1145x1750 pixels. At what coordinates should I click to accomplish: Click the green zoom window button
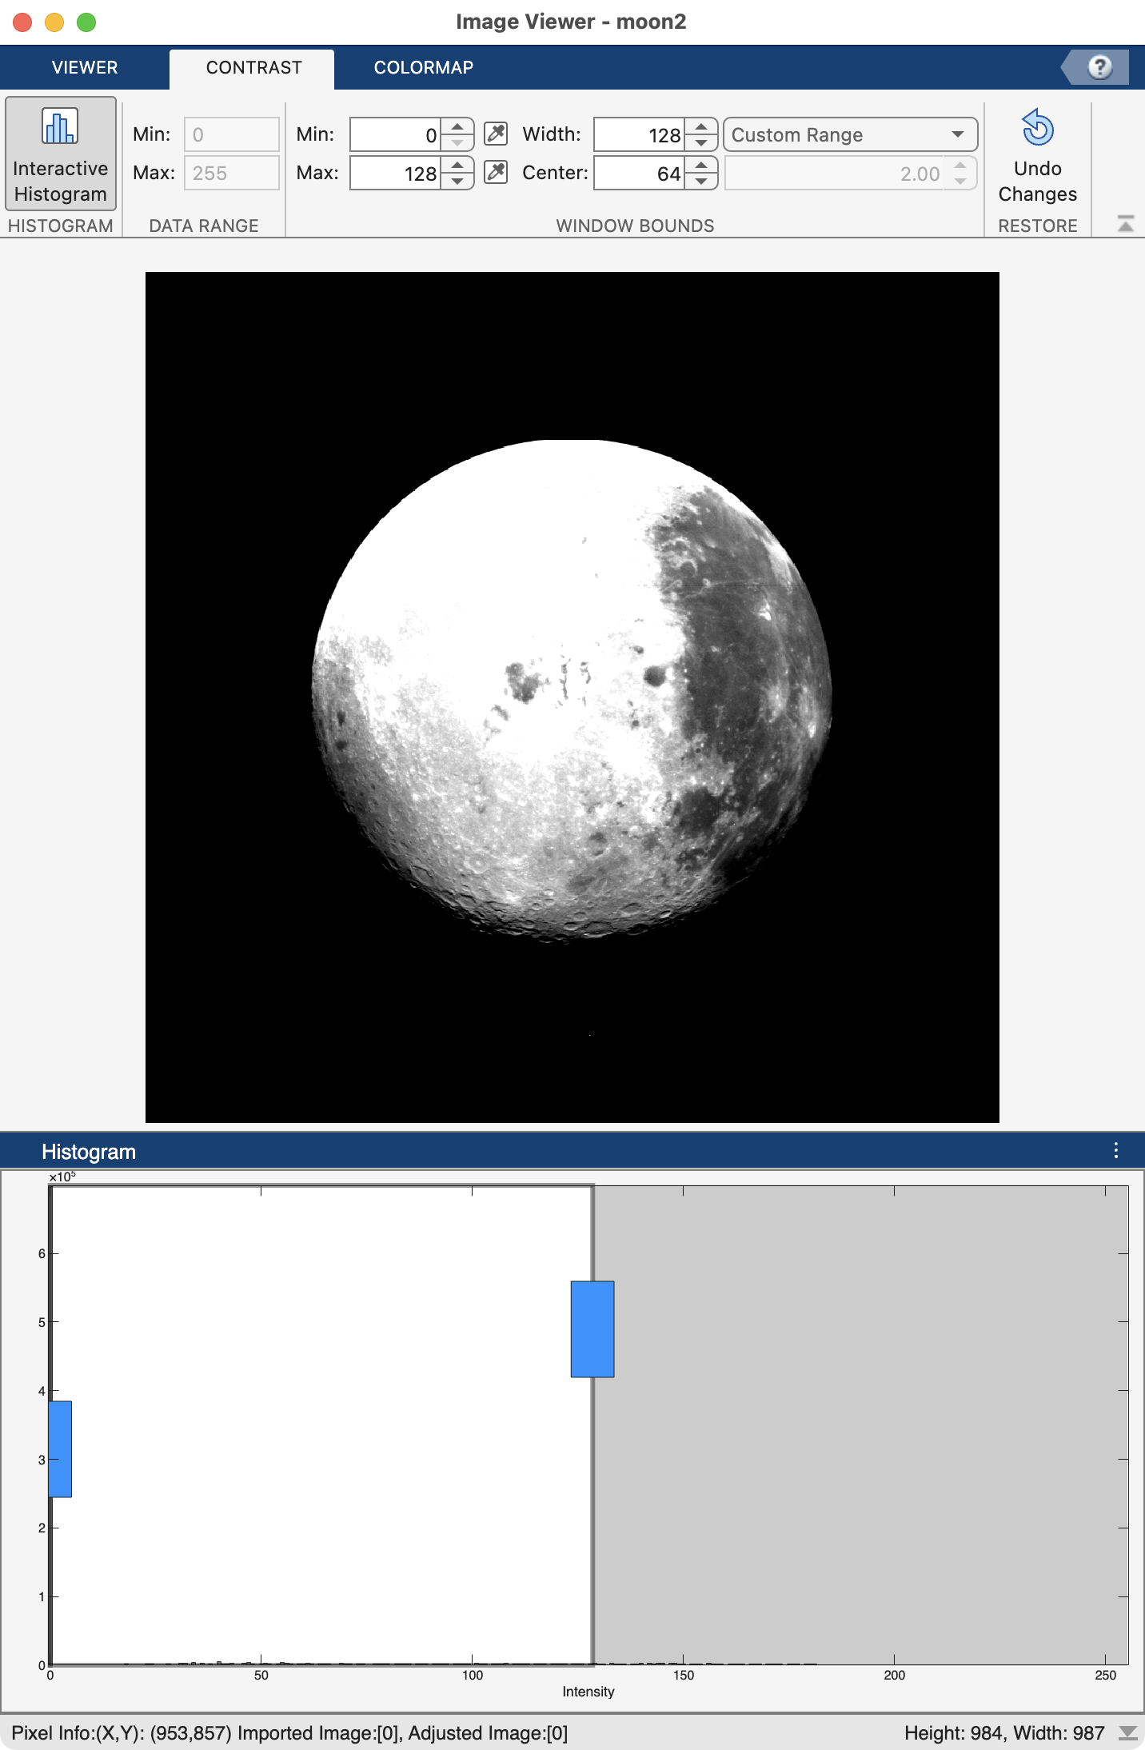point(86,22)
